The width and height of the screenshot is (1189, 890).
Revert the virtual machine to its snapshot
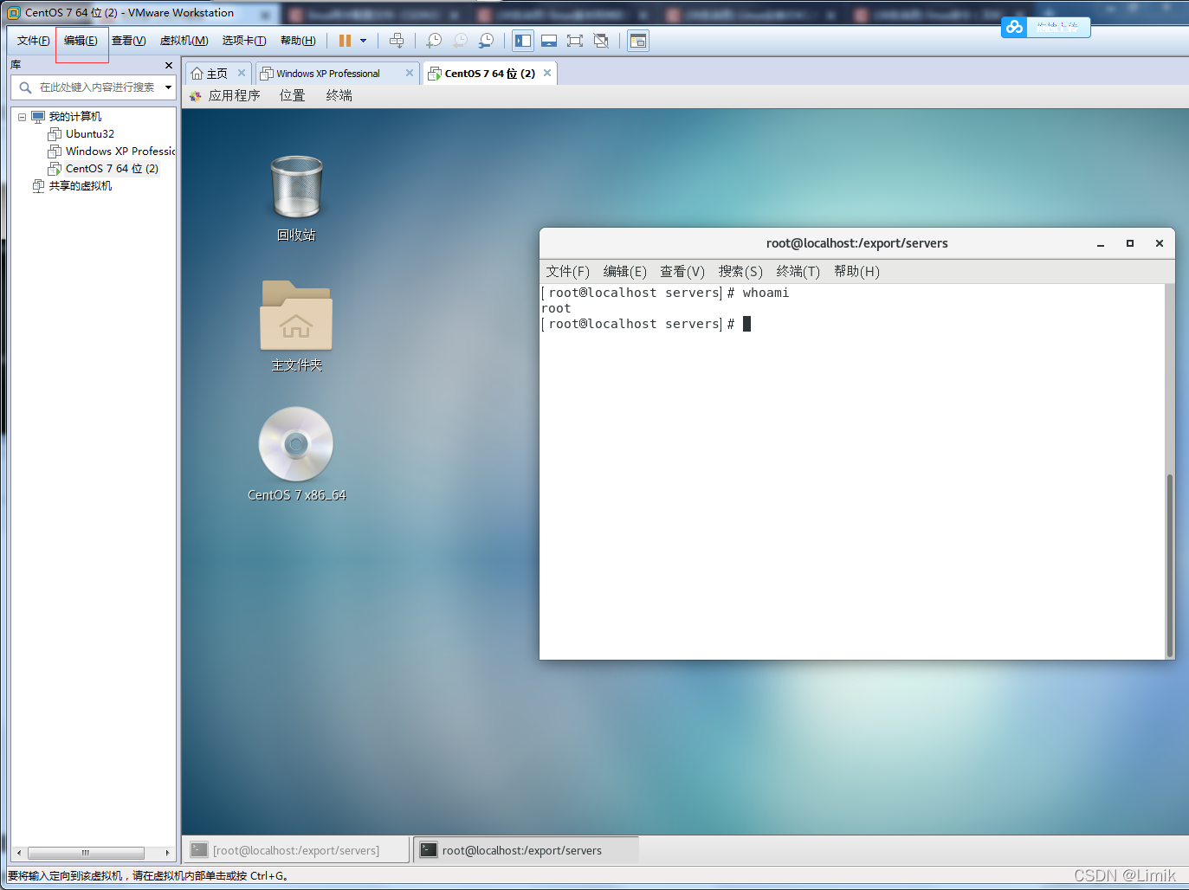[x=460, y=41]
